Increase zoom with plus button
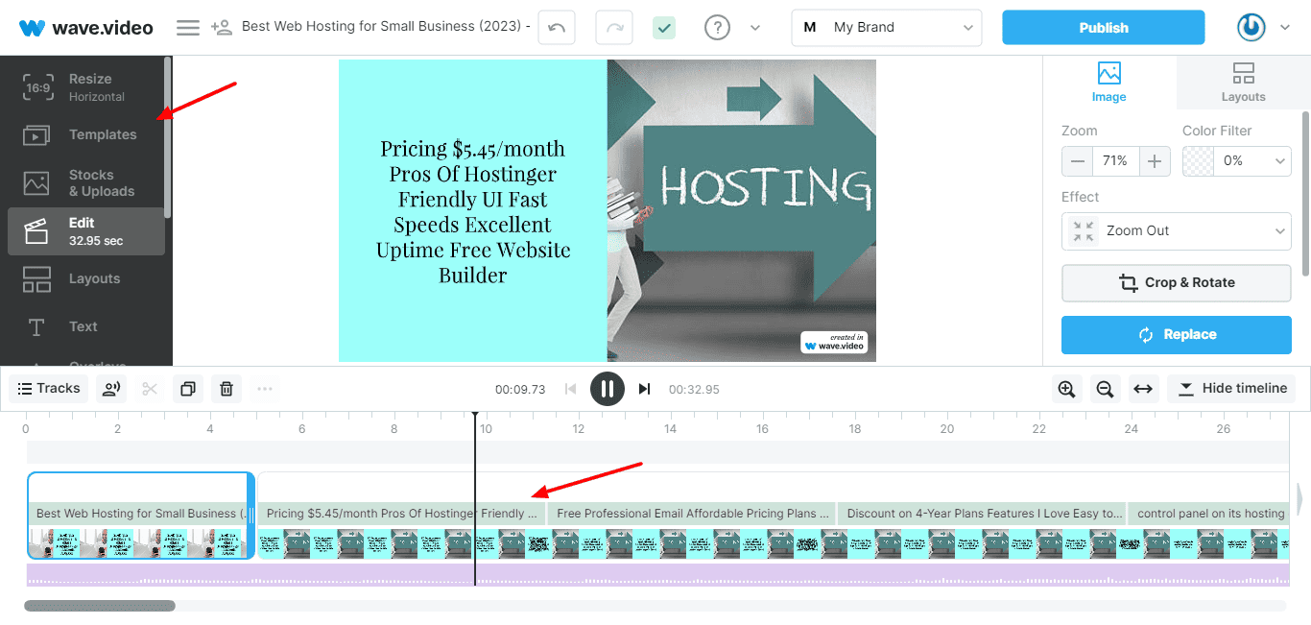The height and width of the screenshot is (625, 1311). click(x=1155, y=161)
